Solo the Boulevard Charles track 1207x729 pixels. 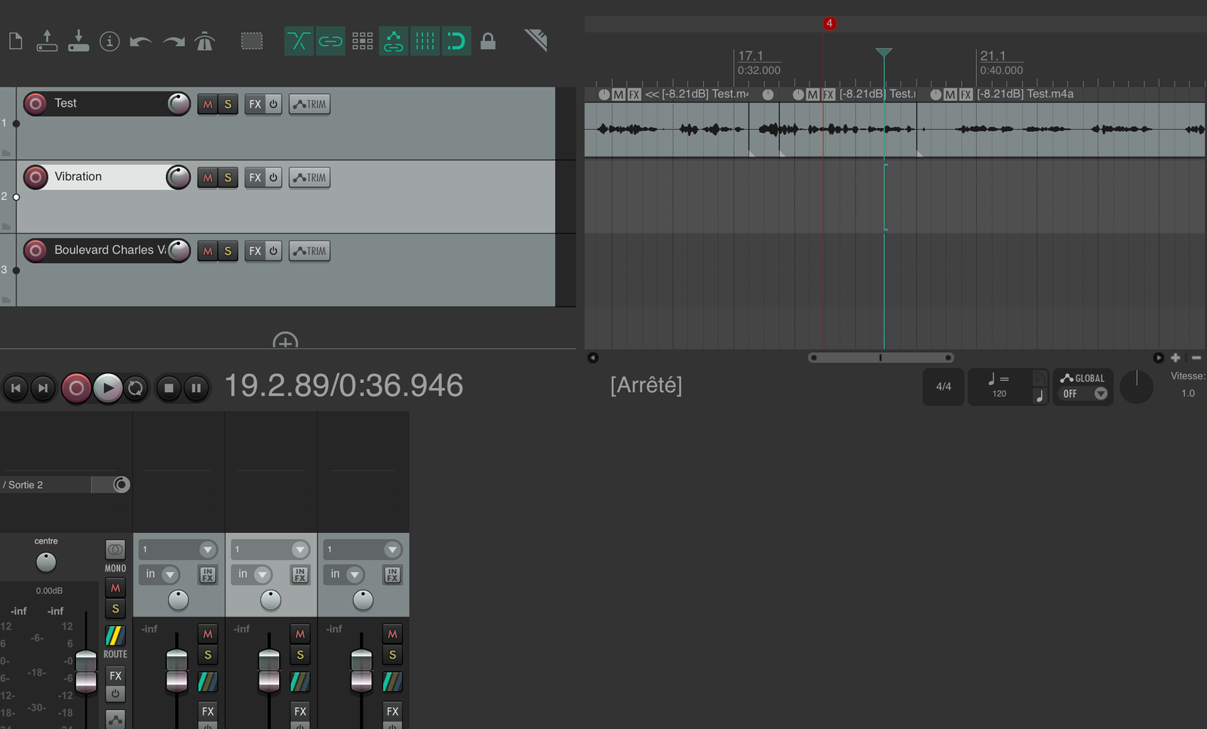coord(228,251)
